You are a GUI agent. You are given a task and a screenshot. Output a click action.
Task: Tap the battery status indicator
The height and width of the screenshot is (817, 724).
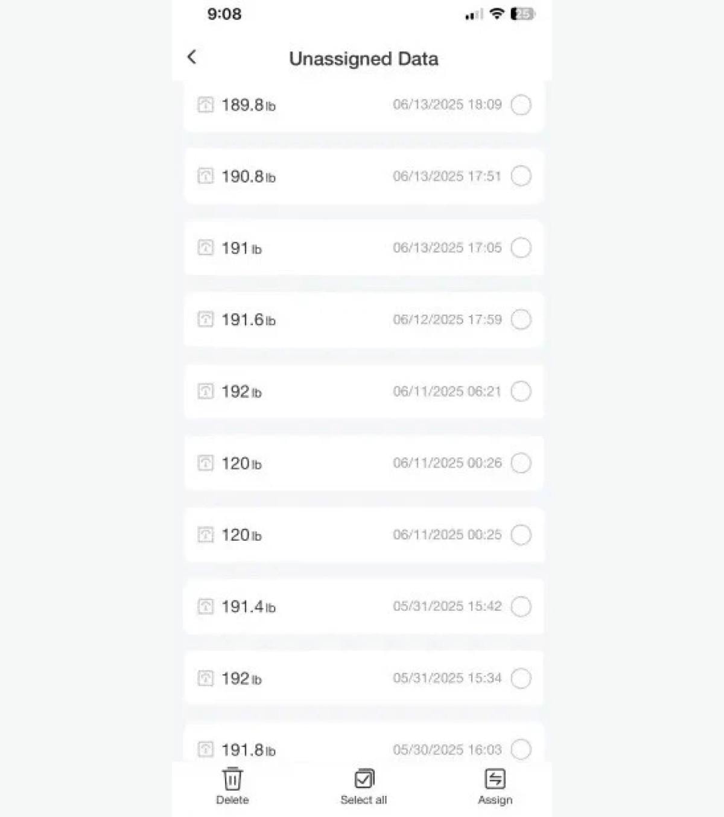(x=522, y=14)
